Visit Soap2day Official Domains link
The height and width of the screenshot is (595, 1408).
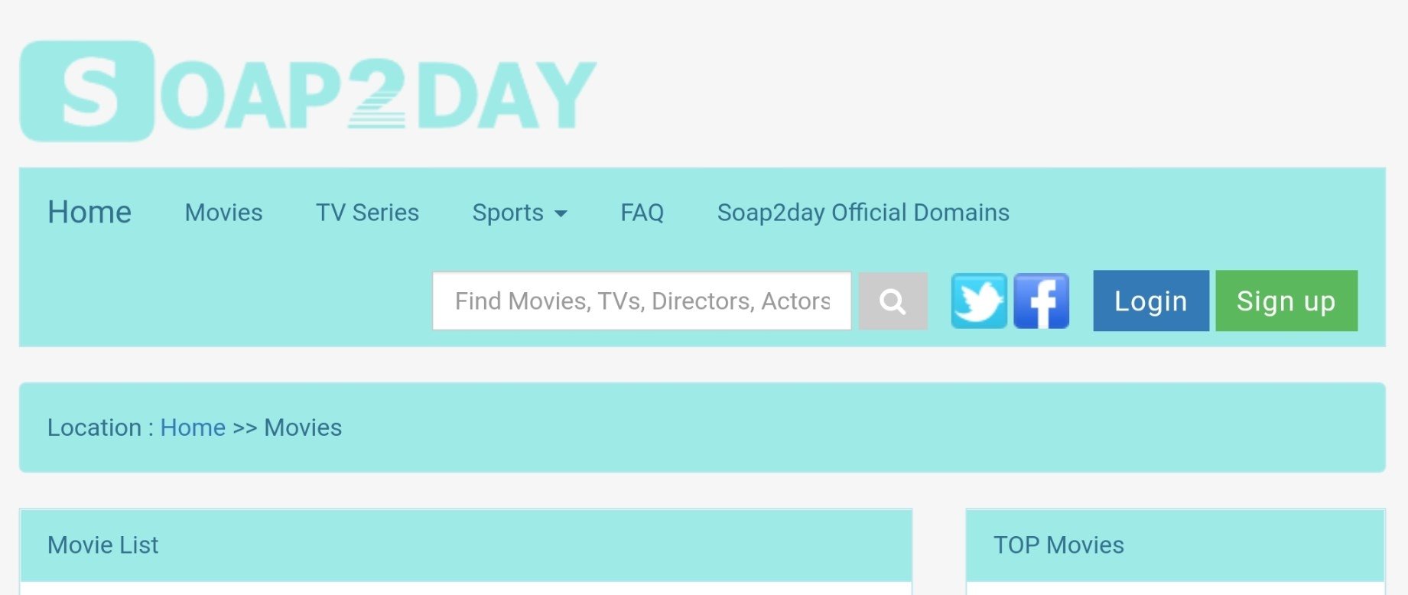point(863,213)
